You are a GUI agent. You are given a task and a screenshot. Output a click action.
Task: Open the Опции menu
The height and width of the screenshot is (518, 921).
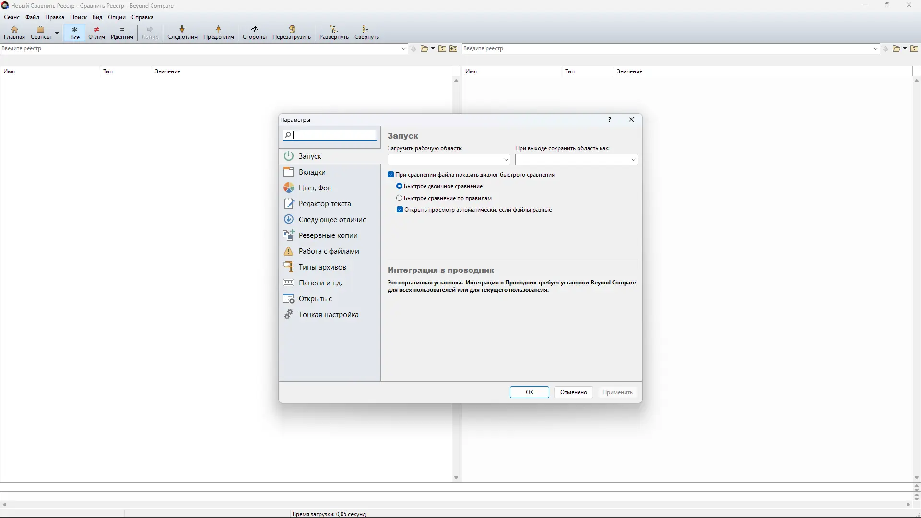[x=117, y=17]
